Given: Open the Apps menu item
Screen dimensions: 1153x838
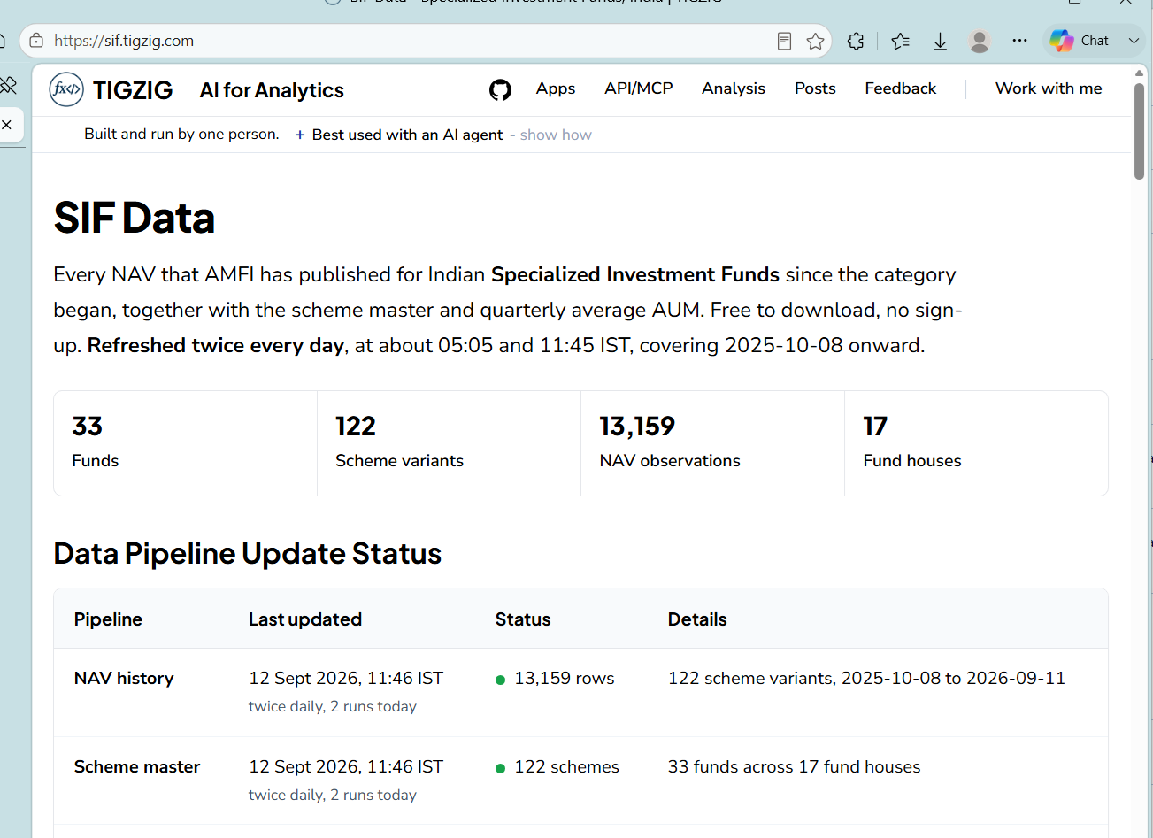Looking at the screenshot, I should pyautogui.click(x=556, y=88).
